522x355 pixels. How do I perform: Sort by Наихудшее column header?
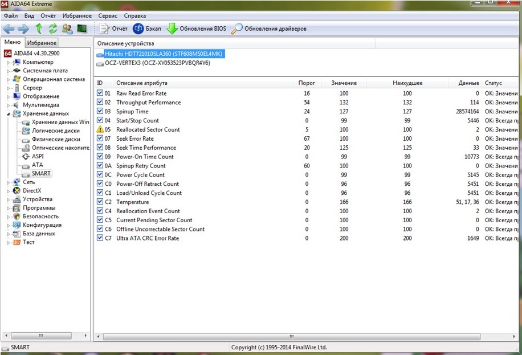[x=407, y=83]
